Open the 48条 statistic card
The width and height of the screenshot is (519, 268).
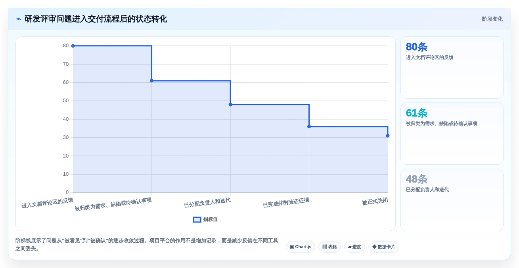[x=452, y=200]
